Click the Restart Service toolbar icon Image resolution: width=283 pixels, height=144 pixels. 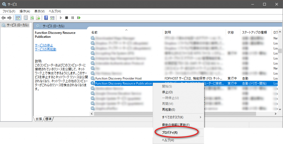pyautogui.click(x=79, y=18)
